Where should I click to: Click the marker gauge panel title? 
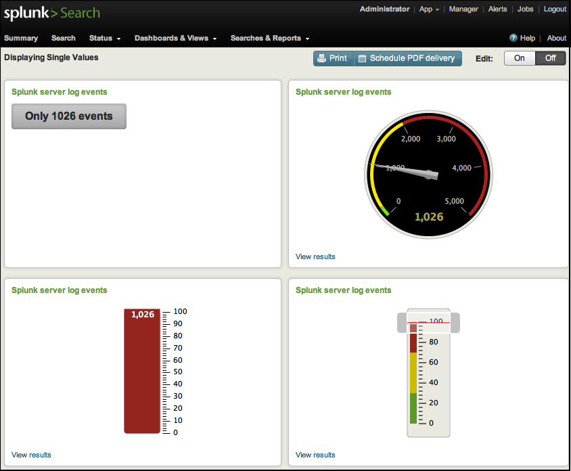point(344,290)
